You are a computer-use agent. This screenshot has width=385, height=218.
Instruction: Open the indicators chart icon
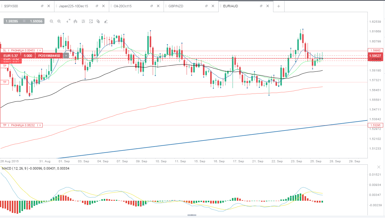[91, 21]
